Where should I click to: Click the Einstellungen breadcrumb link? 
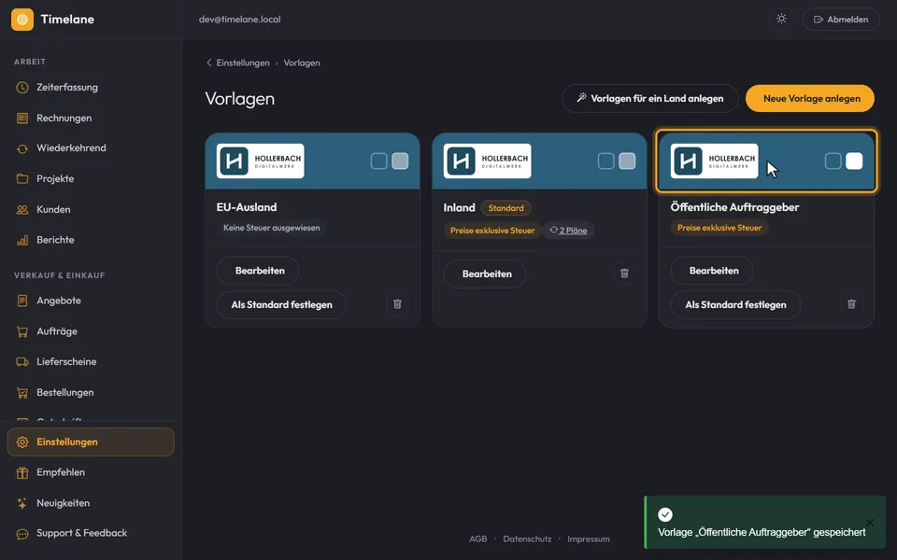(243, 63)
